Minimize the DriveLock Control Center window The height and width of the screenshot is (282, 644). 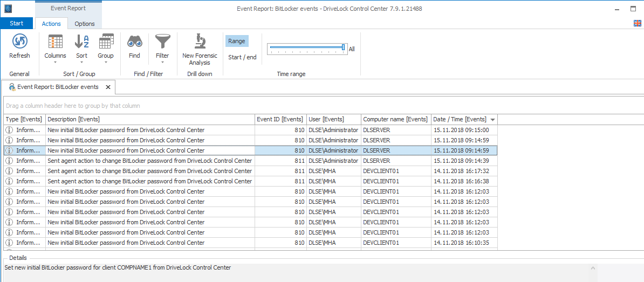(617, 9)
